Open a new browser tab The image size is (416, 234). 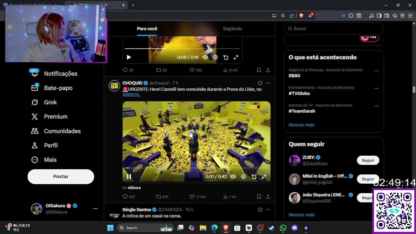coord(133,5)
